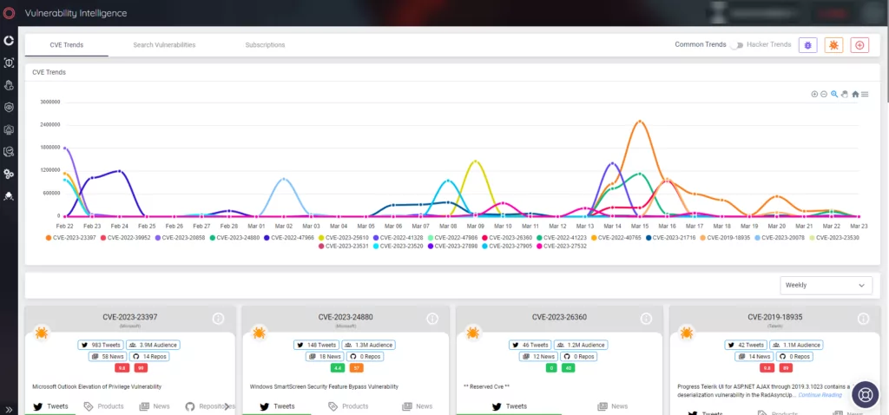Toggle CVE-2022-47986 legend entry
Image resolution: width=889 pixels, height=415 pixels.
454,238
